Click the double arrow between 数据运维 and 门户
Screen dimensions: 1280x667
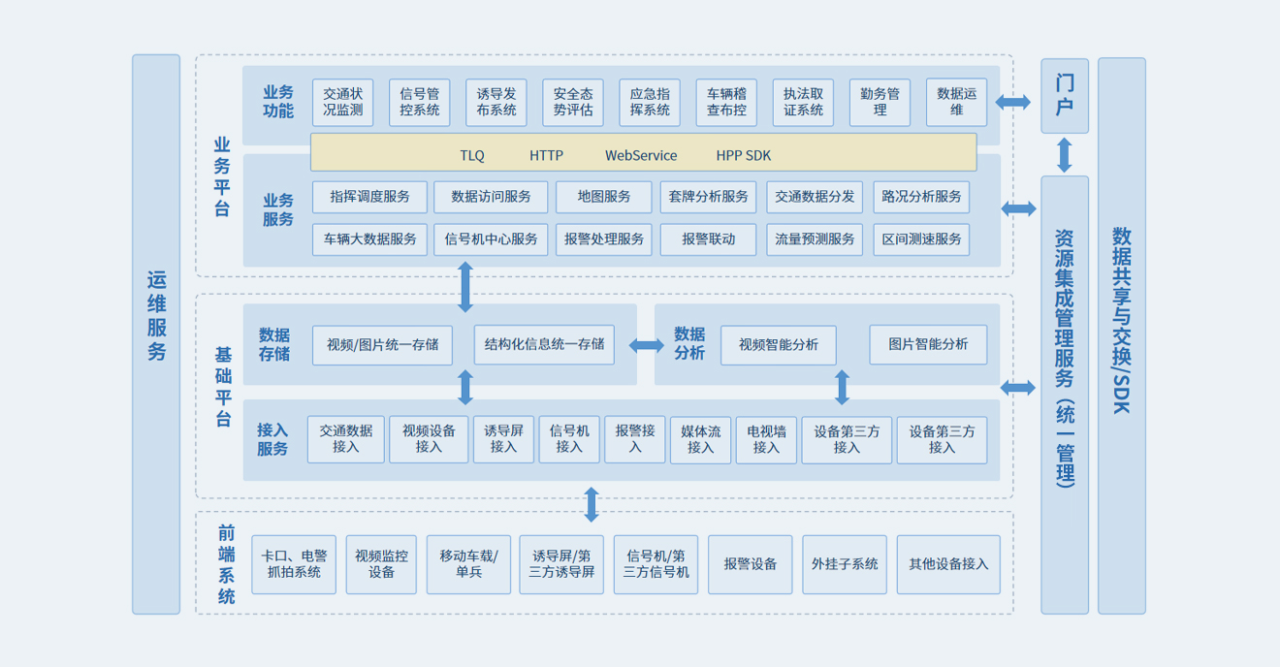pos(1013,102)
